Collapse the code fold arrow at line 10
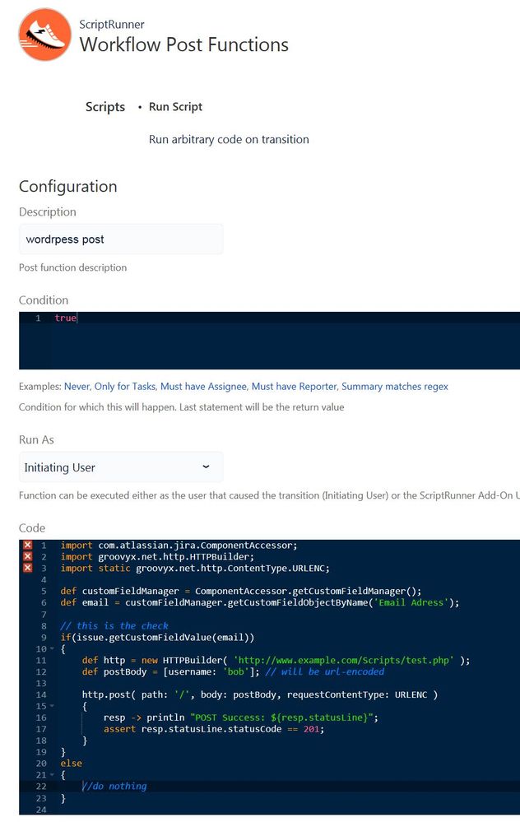This screenshot has width=520, height=822. (x=52, y=649)
